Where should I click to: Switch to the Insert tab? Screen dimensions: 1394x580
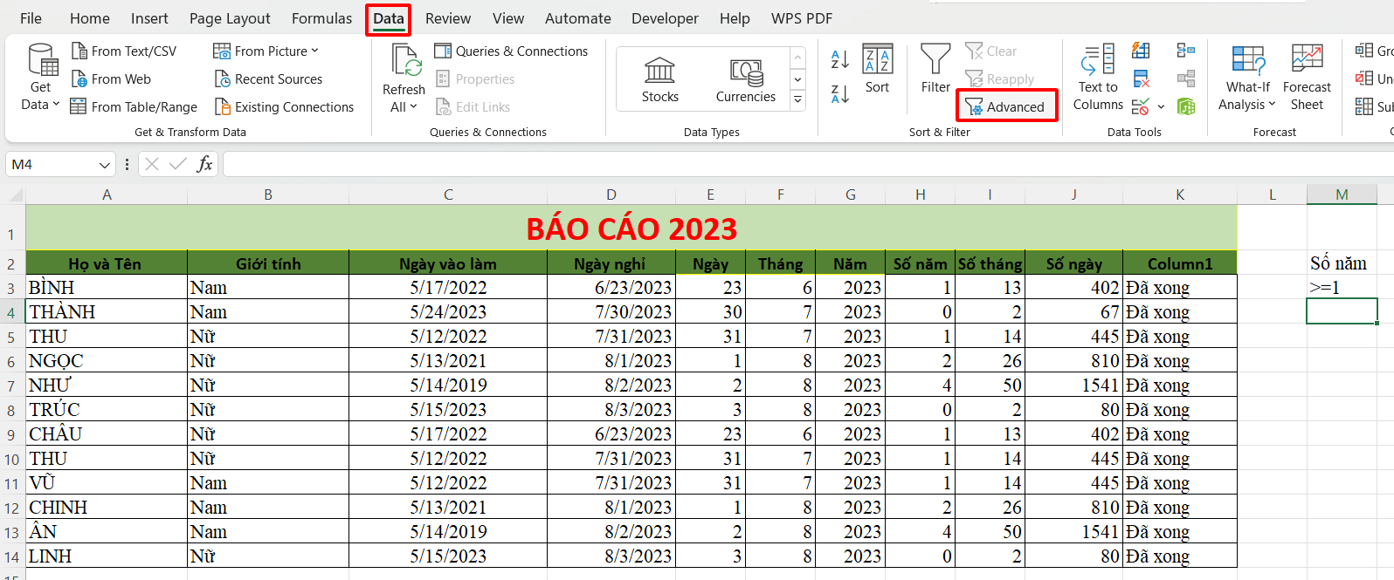(149, 18)
